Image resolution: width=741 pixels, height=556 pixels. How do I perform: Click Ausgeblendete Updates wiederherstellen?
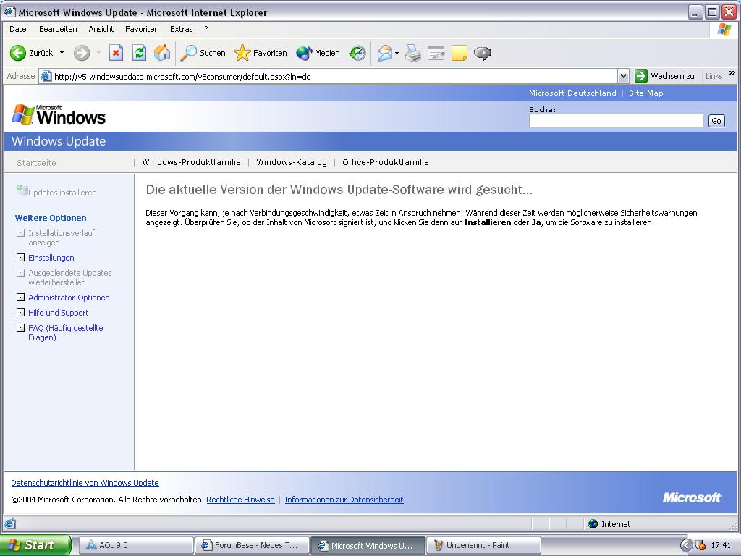click(x=70, y=277)
